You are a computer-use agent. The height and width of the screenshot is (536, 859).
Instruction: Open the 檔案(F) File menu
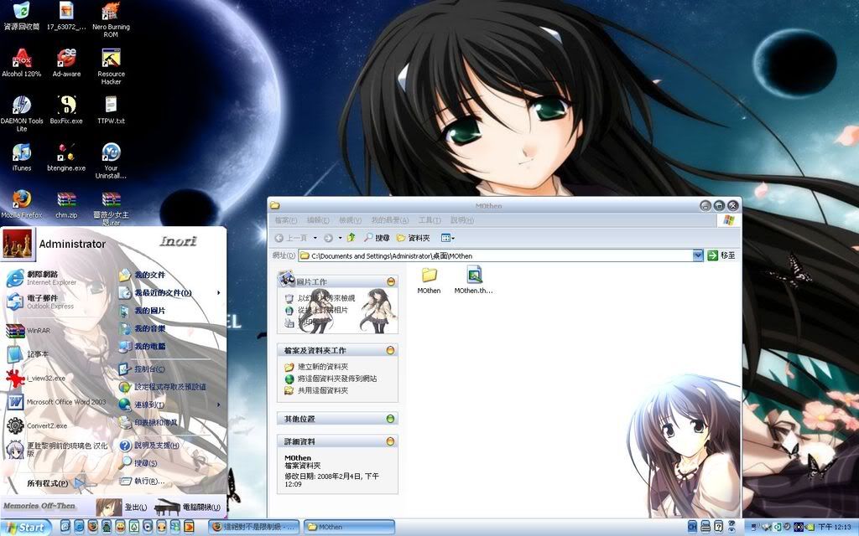coord(285,220)
